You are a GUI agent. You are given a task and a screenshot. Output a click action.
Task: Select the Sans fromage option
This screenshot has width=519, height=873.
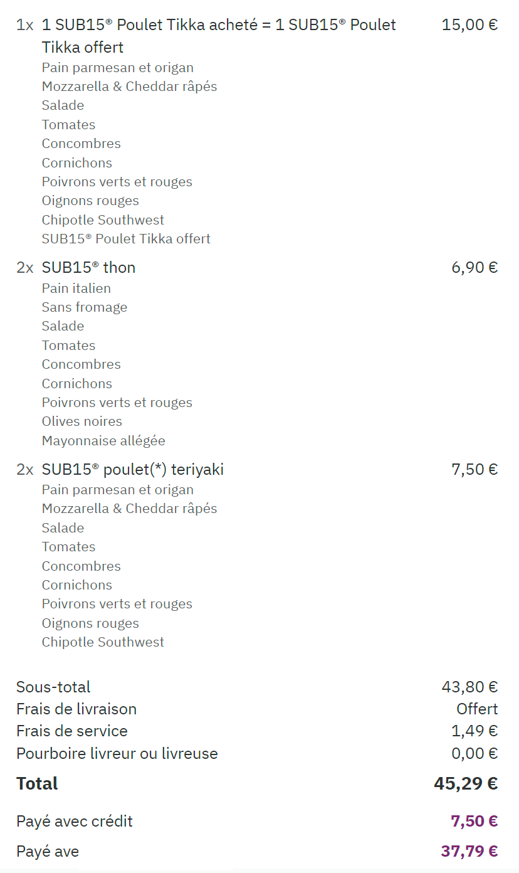coord(85,307)
